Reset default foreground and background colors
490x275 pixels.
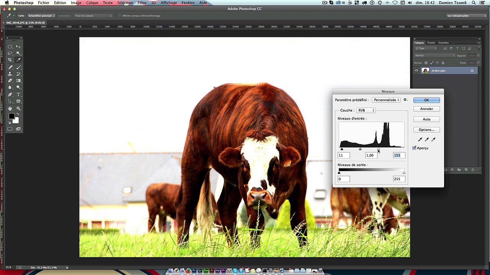tap(10, 122)
